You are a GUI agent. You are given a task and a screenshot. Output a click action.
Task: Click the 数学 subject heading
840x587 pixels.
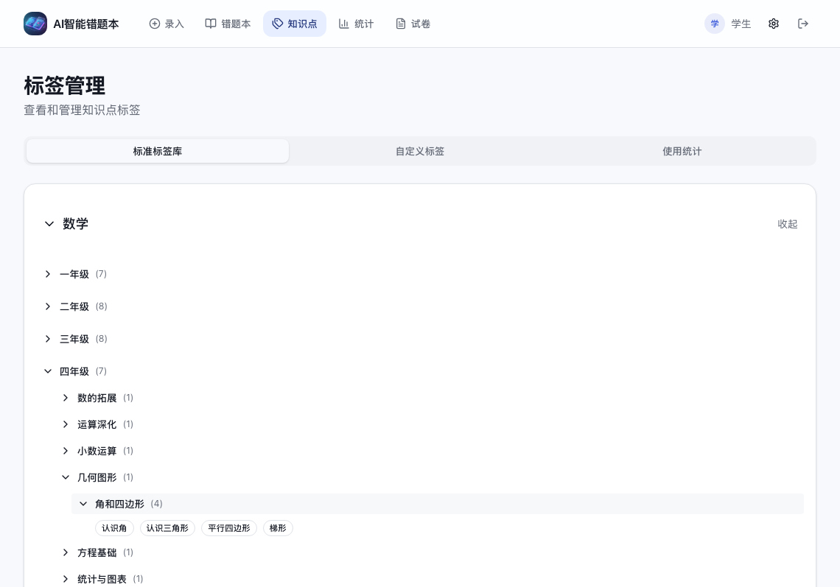point(76,224)
